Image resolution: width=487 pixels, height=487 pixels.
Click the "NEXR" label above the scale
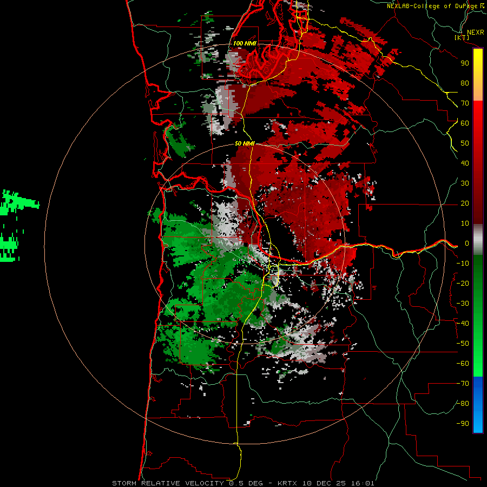pyautogui.click(x=475, y=32)
